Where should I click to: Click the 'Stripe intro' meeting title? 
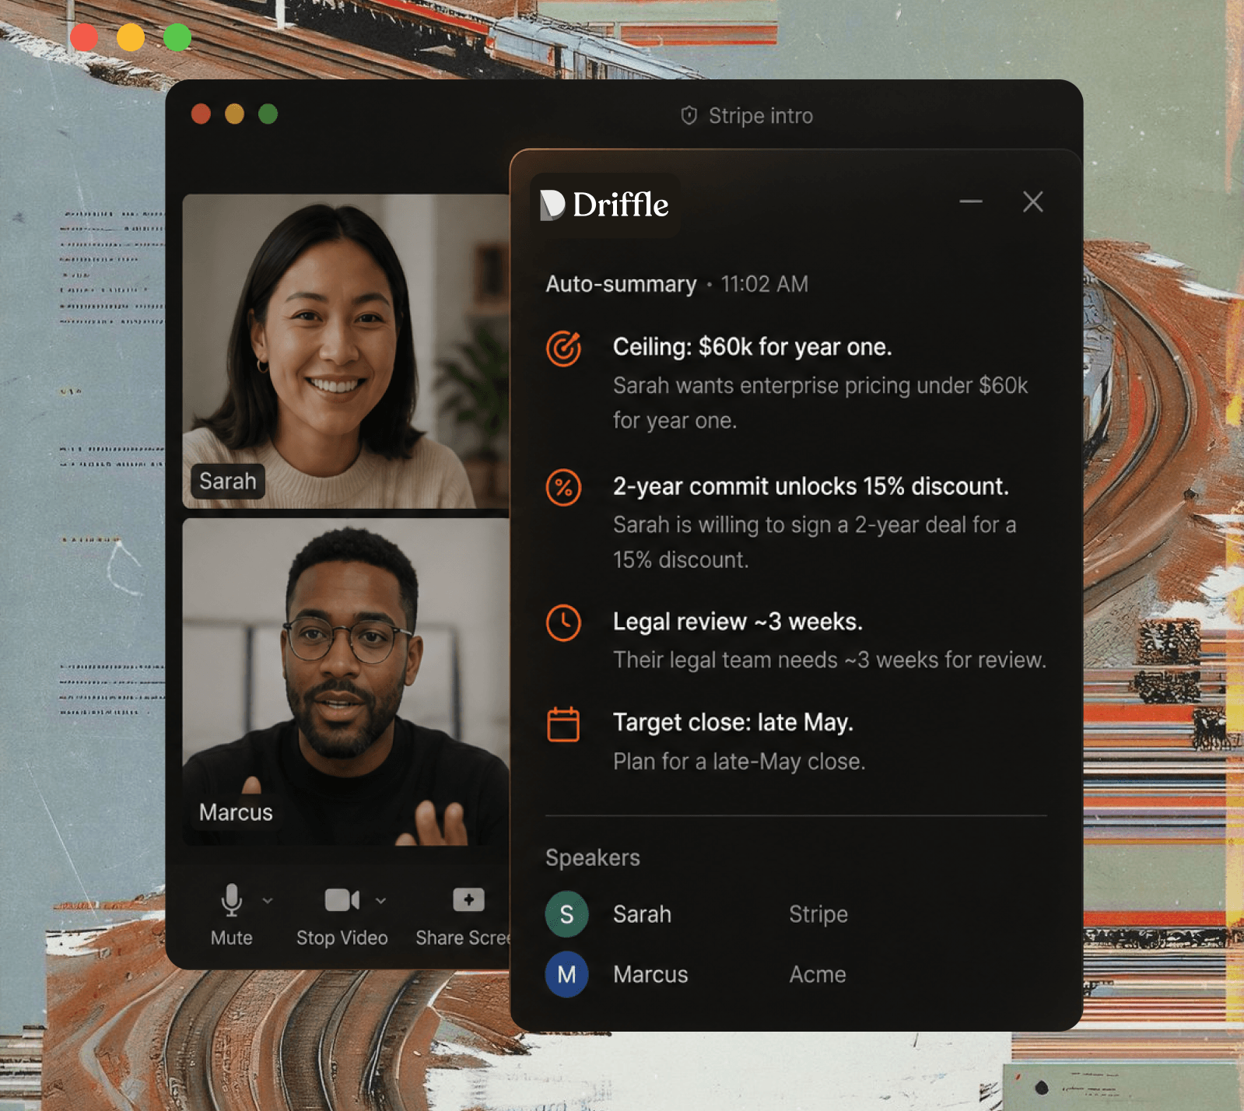[x=761, y=116]
